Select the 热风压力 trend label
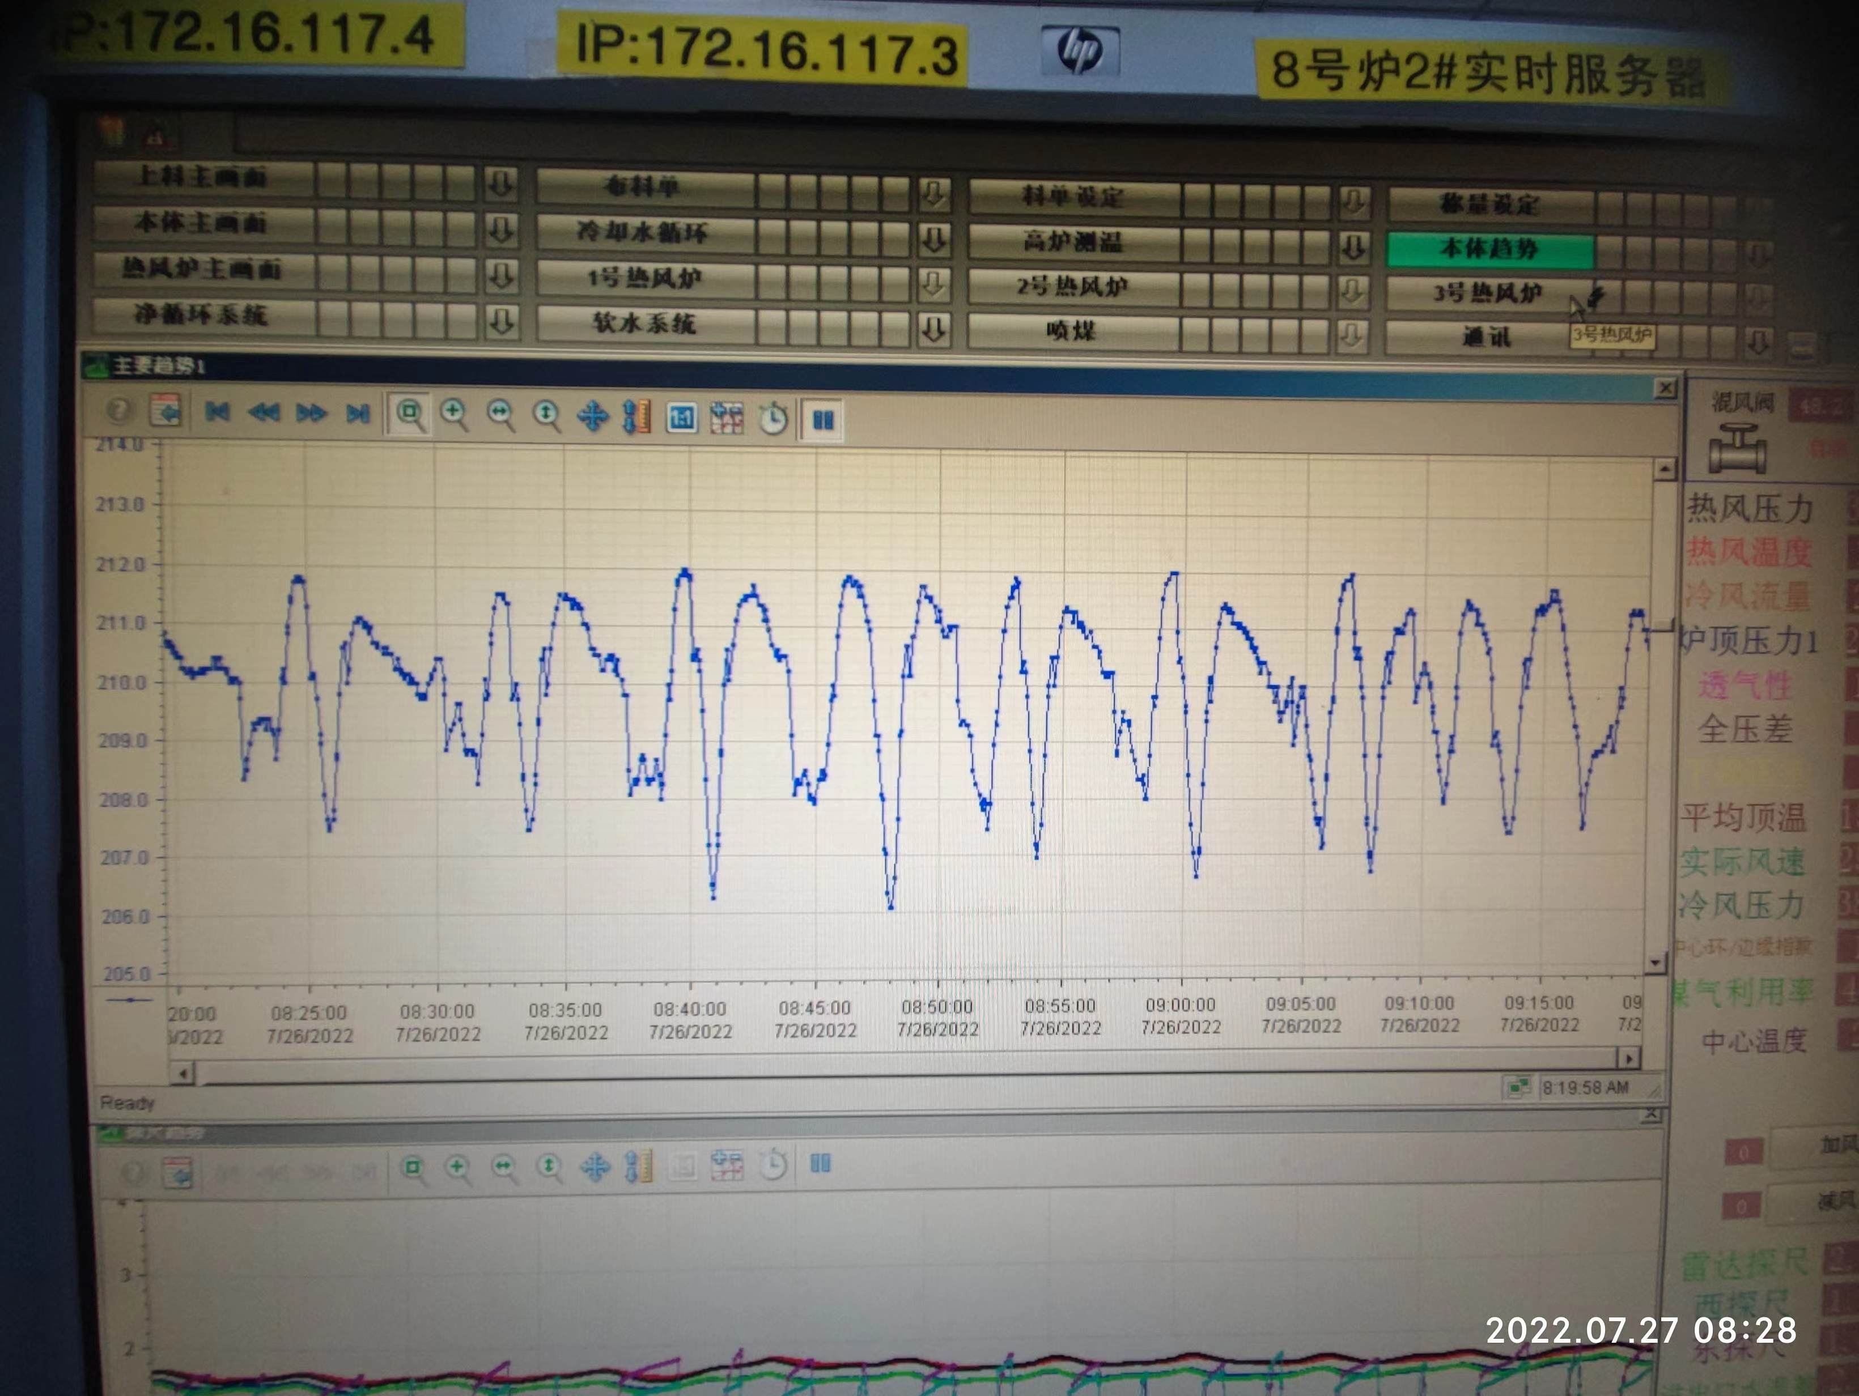Image resolution: width=1859 pixels, height=1396 pixels. click(1750, 508)
